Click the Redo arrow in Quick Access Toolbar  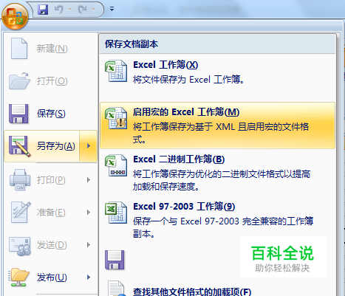[82, 10]
